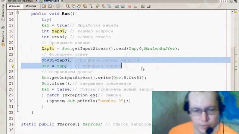
Task: Stop macro recording
Action: click(136, 6)
